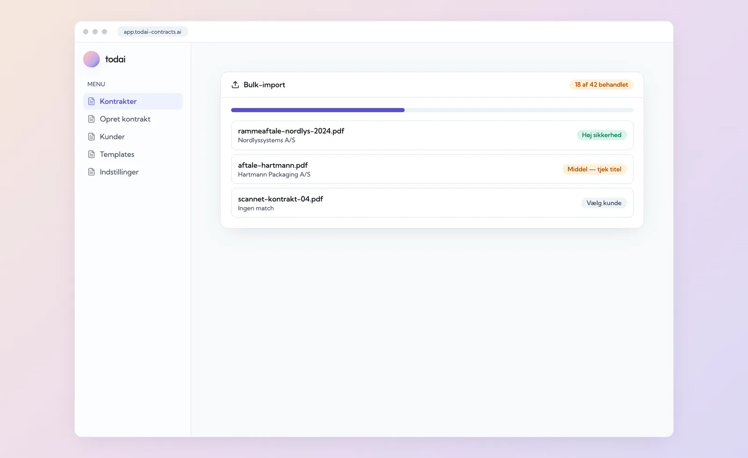Viewport: 748px width, 458px height.
Task: Select file aftale-hartmann.pdf
Action: pos(273,165)
